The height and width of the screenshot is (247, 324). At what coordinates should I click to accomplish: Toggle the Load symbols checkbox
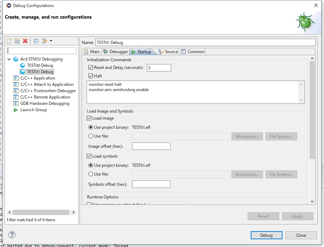tap(88, 156)
